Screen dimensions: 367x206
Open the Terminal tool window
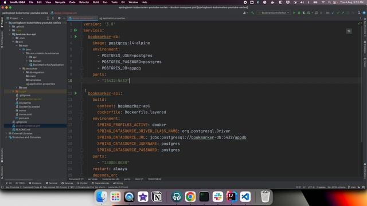(52, 183)
